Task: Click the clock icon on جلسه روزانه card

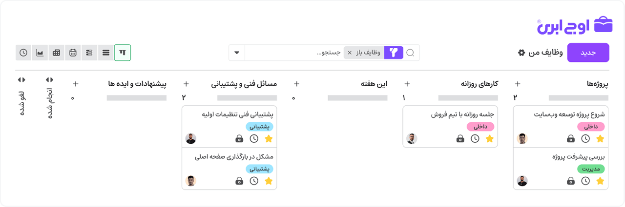Action: [x=475, y=139]
